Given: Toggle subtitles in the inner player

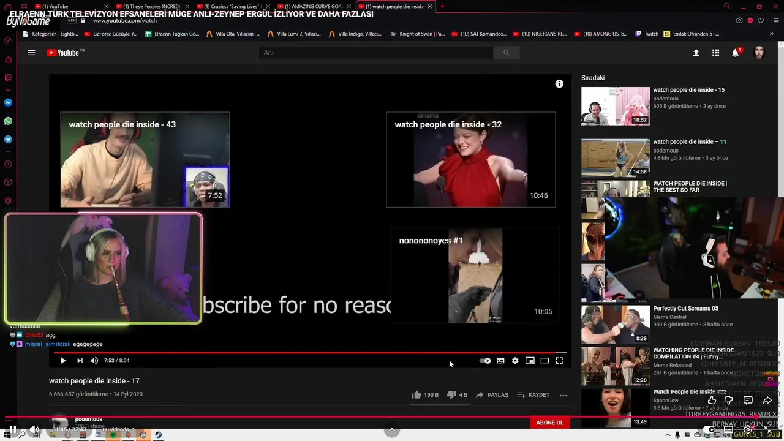Looking at the screenshot, I should (500, 361).
